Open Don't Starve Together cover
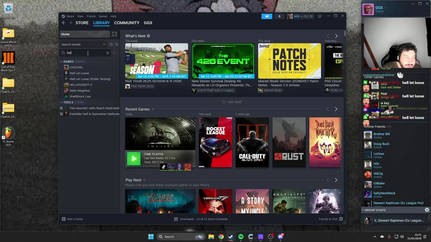The height and width of the screenshot is (242, 431). tap(325, 142)
